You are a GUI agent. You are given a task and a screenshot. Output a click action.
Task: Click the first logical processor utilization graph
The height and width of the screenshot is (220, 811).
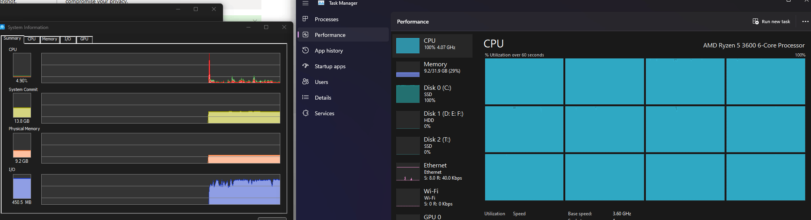524,81
